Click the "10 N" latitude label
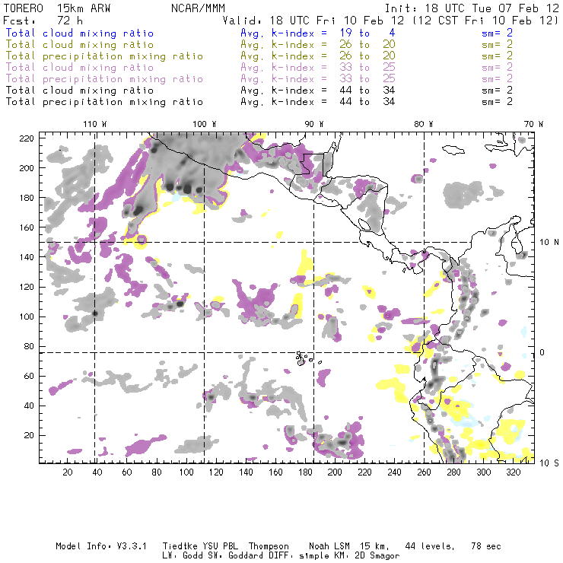The width and height of the screenshot is (563, 563). [x=549, y=243]
